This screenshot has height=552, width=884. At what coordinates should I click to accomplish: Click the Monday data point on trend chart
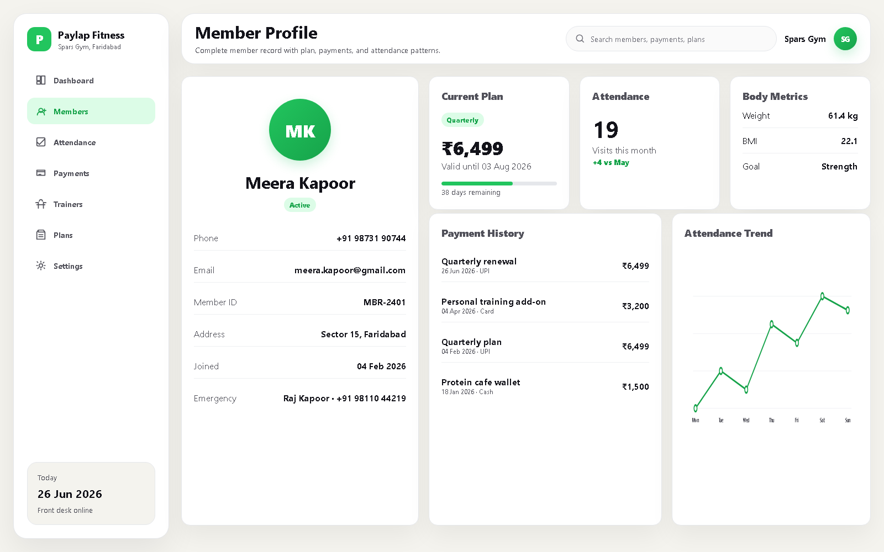696,408
